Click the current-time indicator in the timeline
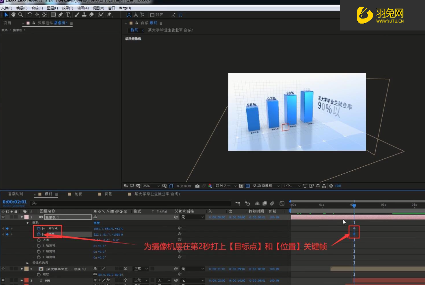 click(x=354, y=205)
